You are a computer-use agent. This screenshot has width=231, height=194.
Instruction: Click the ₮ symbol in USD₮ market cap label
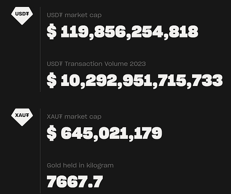tap(61, 15)
